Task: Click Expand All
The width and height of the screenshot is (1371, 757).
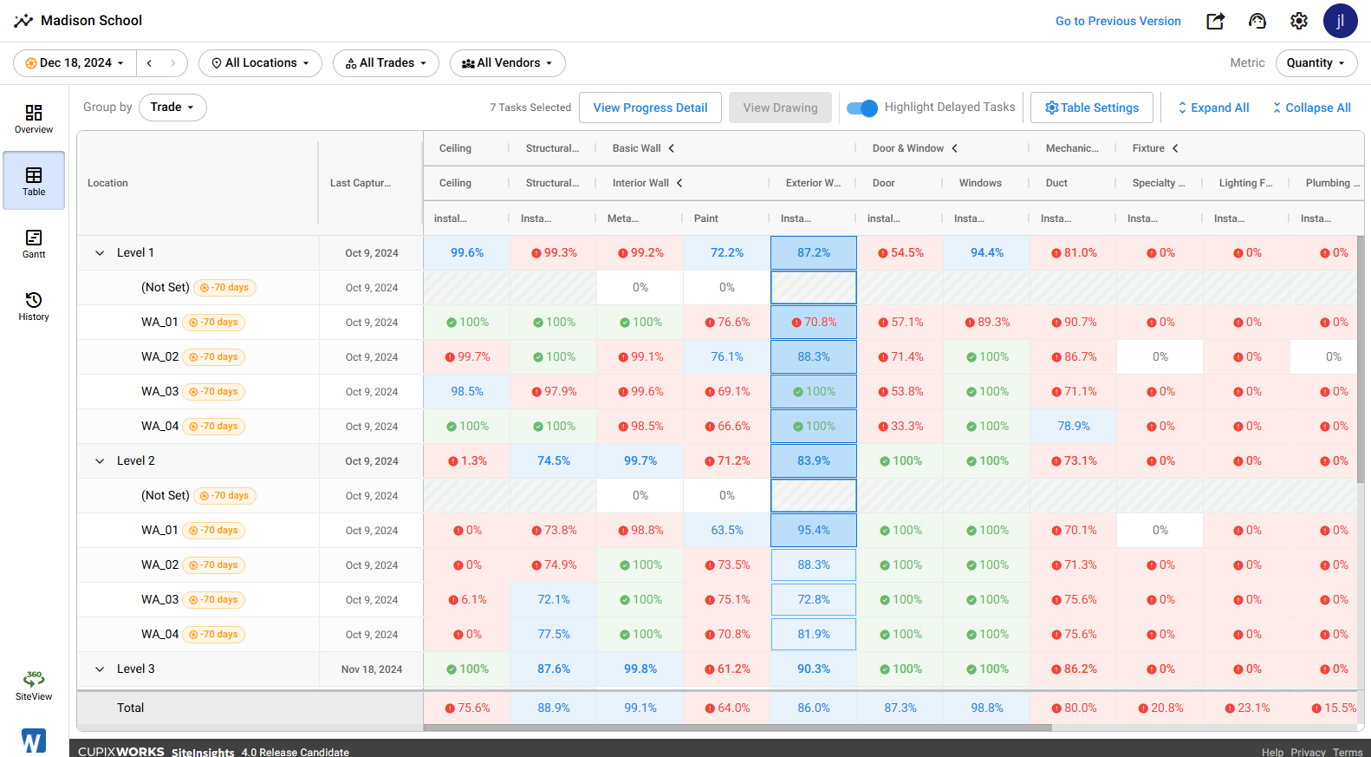Action: point(1213,108)
